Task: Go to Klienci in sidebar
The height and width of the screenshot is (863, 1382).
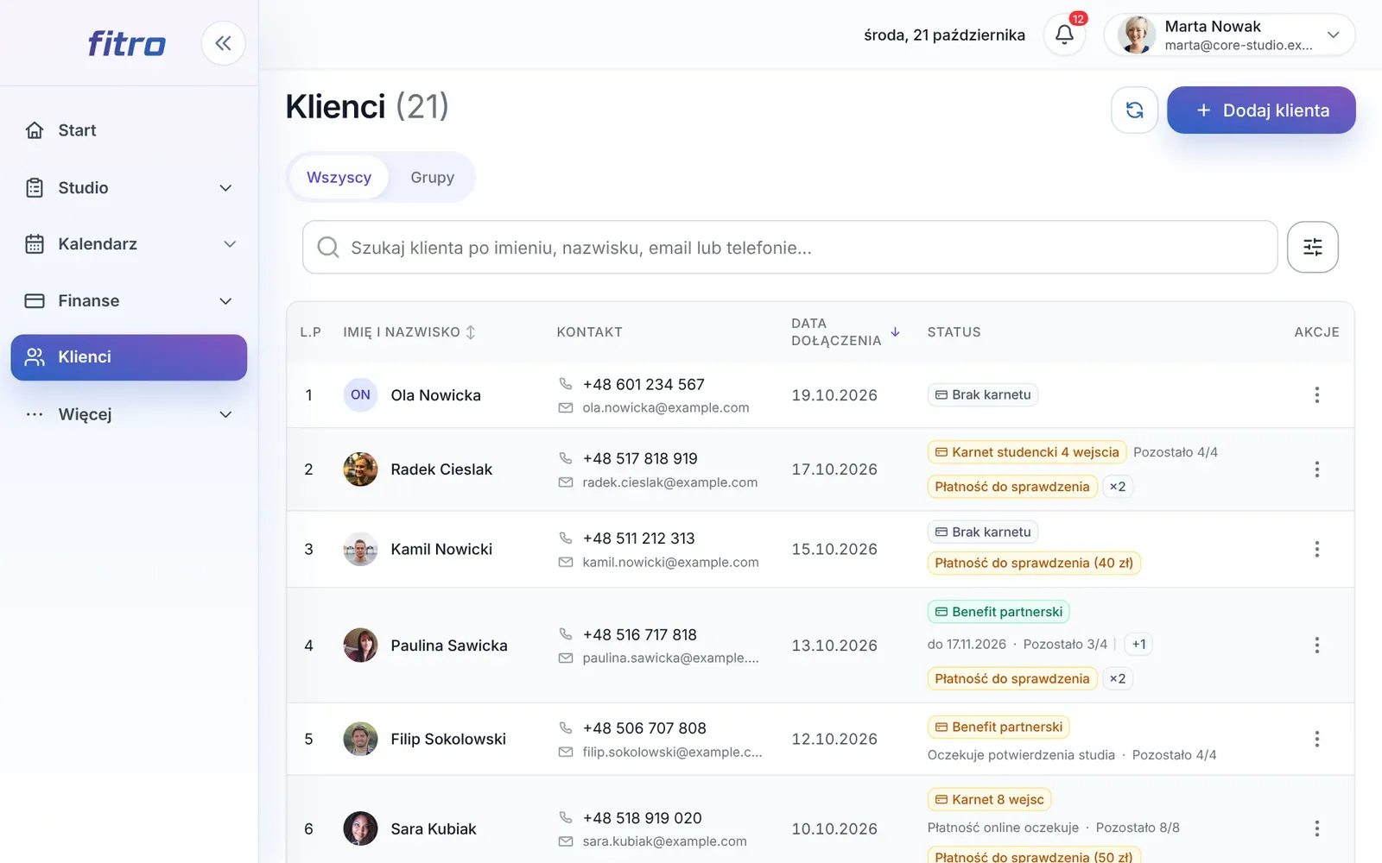Action: pyautogui.click(x=129, y=357)
